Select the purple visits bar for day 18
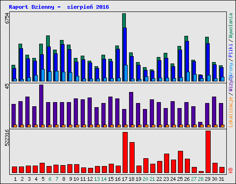This screenshot has width=236, height=184. tap(131, 109)
